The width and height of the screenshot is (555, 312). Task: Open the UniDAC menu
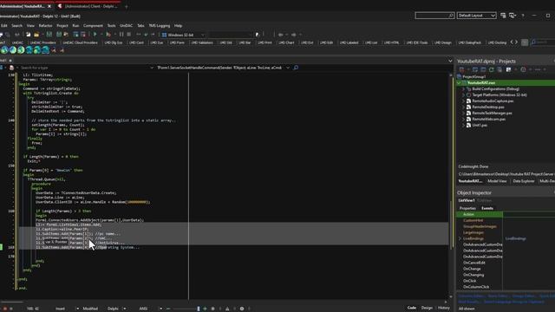click(126, 26)
